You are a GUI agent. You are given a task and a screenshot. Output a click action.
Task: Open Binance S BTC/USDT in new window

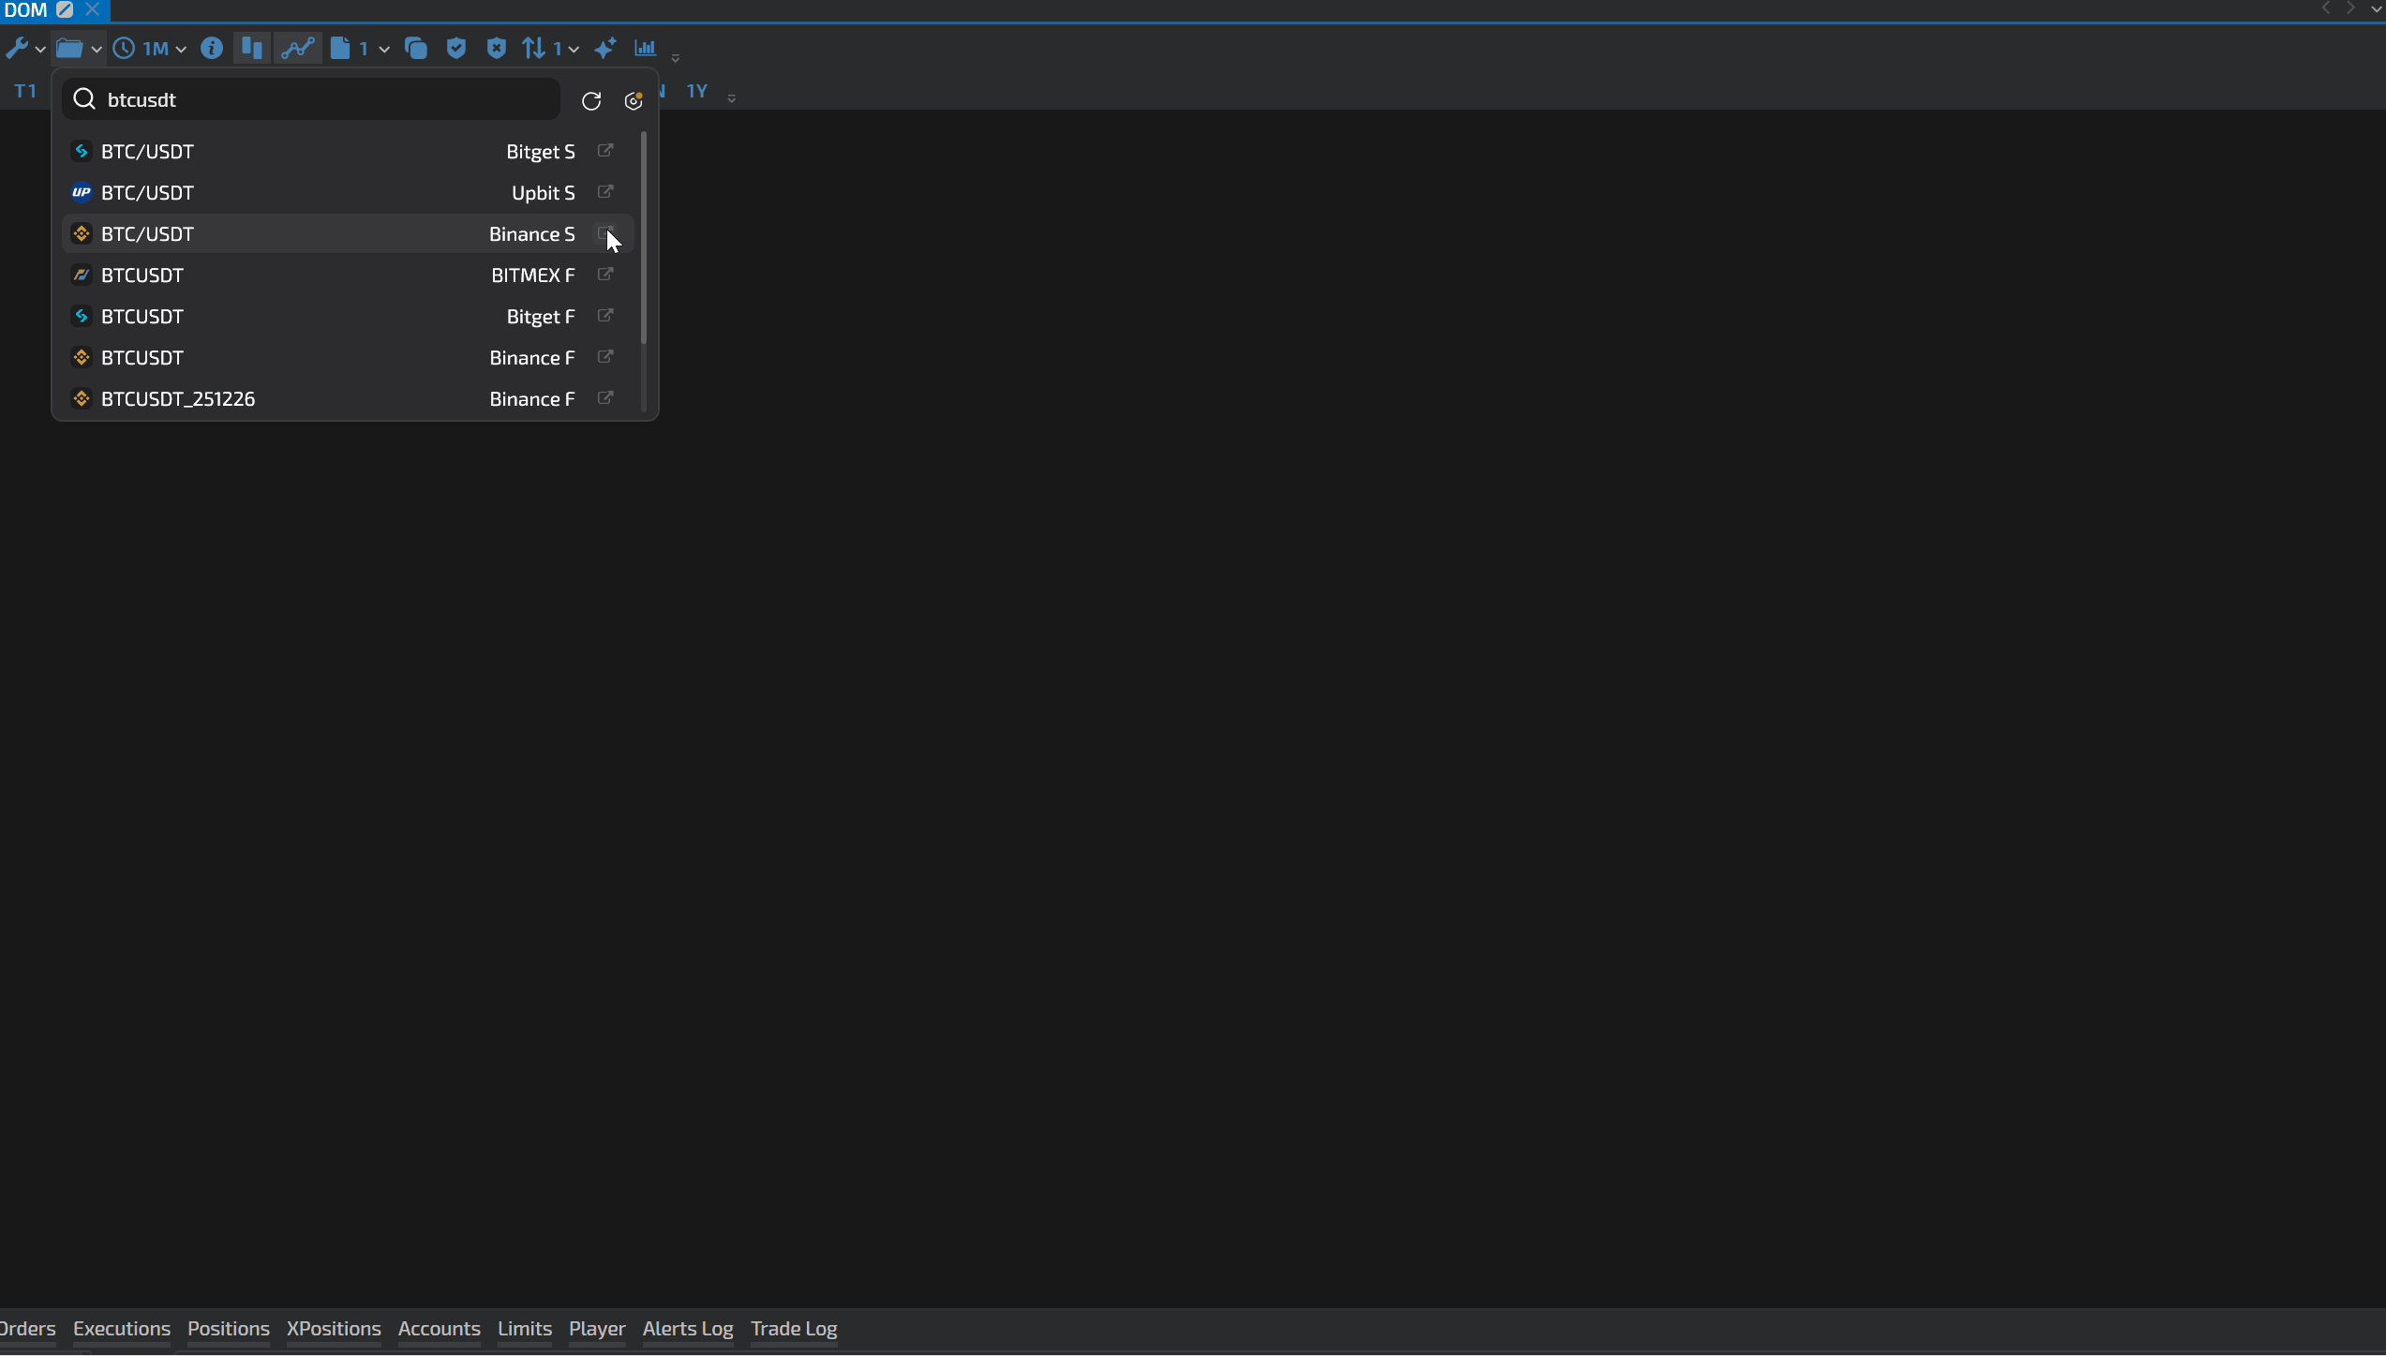(605, 233)
